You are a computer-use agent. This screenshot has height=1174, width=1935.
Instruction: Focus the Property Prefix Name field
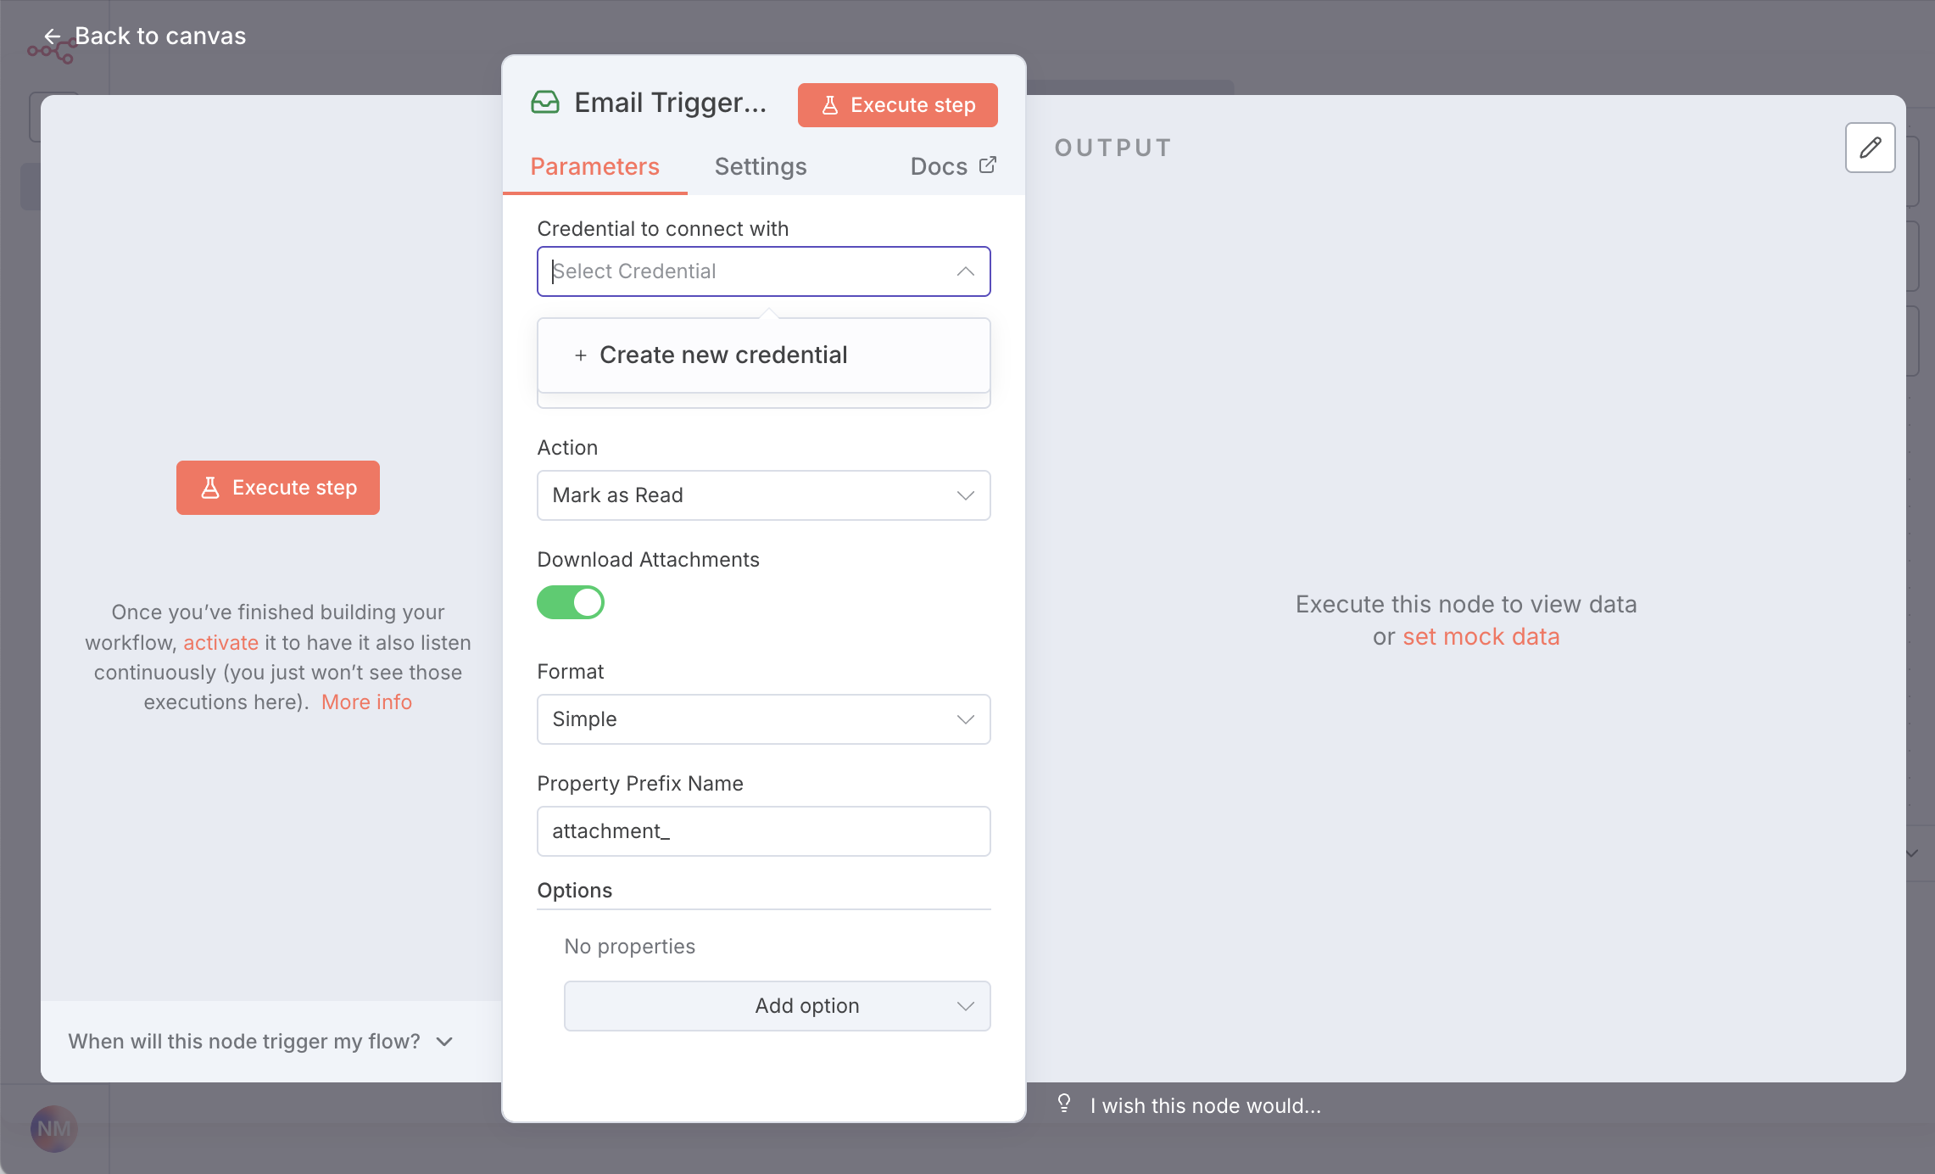coord(763,831)
